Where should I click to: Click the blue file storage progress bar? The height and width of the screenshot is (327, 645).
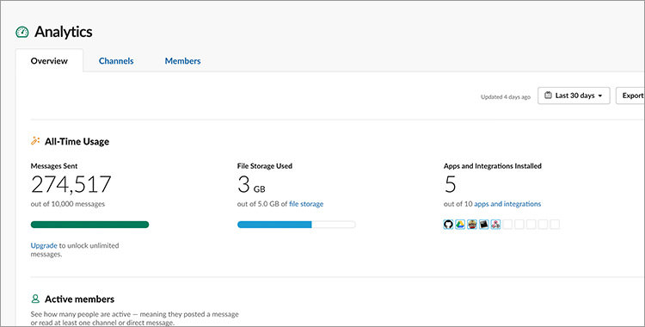[x=296, y=225]
